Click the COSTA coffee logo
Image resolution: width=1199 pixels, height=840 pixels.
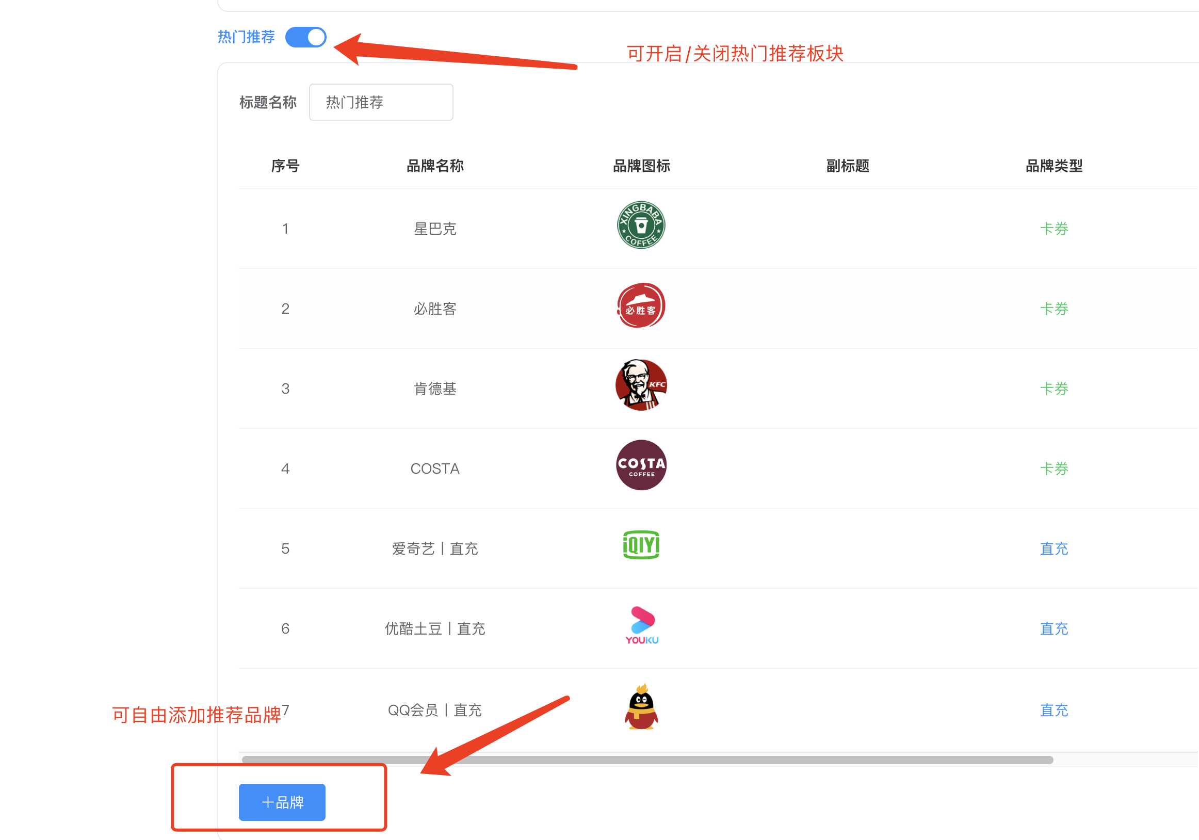(641, 465)
